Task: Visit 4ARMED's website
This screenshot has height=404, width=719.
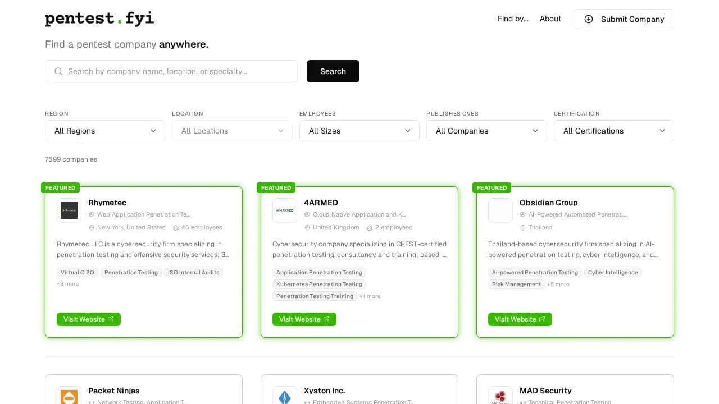Action: pyautogui.click(x=304, y=319)
